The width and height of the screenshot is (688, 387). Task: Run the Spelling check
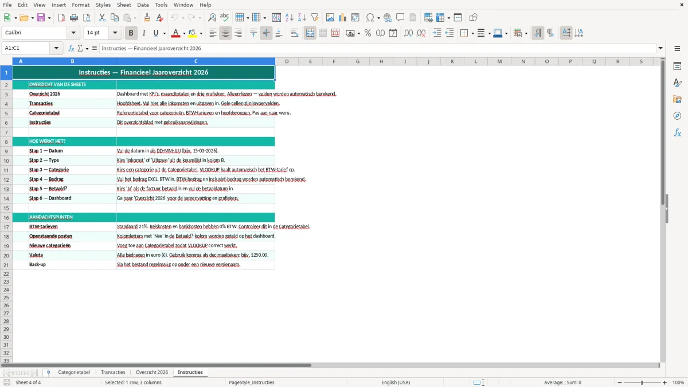(x=225, y=18)
